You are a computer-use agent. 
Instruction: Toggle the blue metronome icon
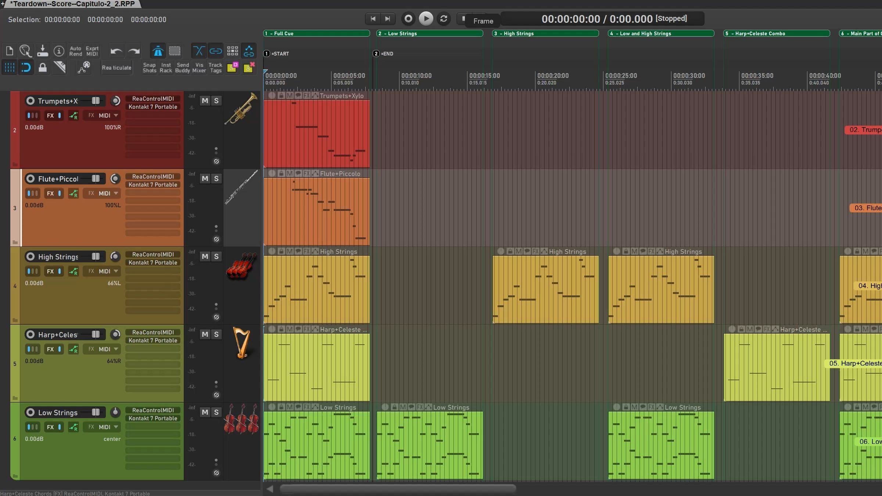(158, 51)
